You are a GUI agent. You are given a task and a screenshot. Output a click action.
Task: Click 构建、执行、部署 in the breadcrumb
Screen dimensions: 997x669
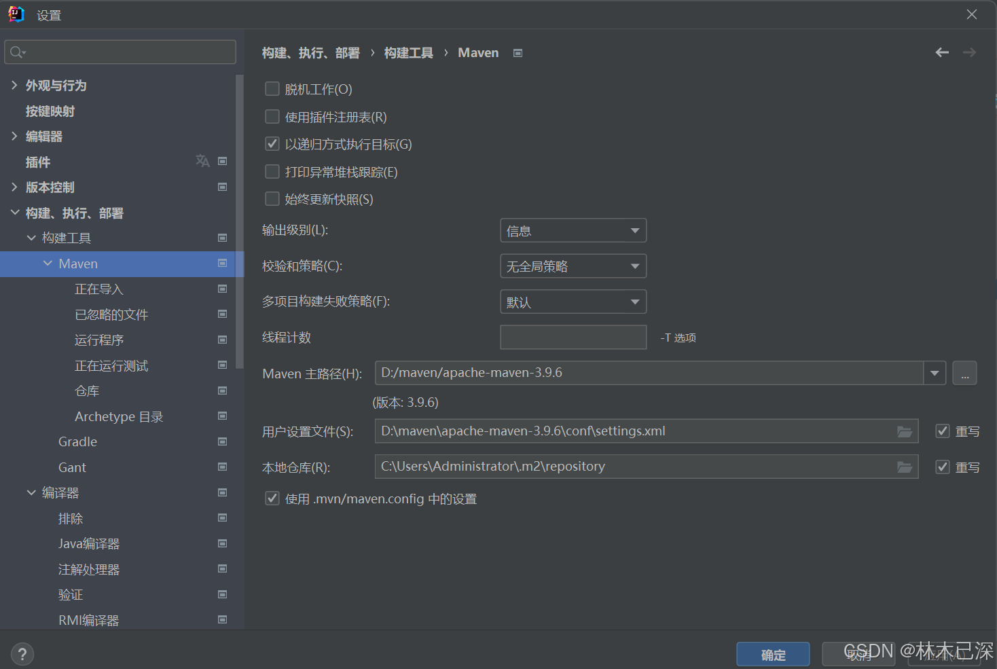pyautogui.click(x=311, y=53)
